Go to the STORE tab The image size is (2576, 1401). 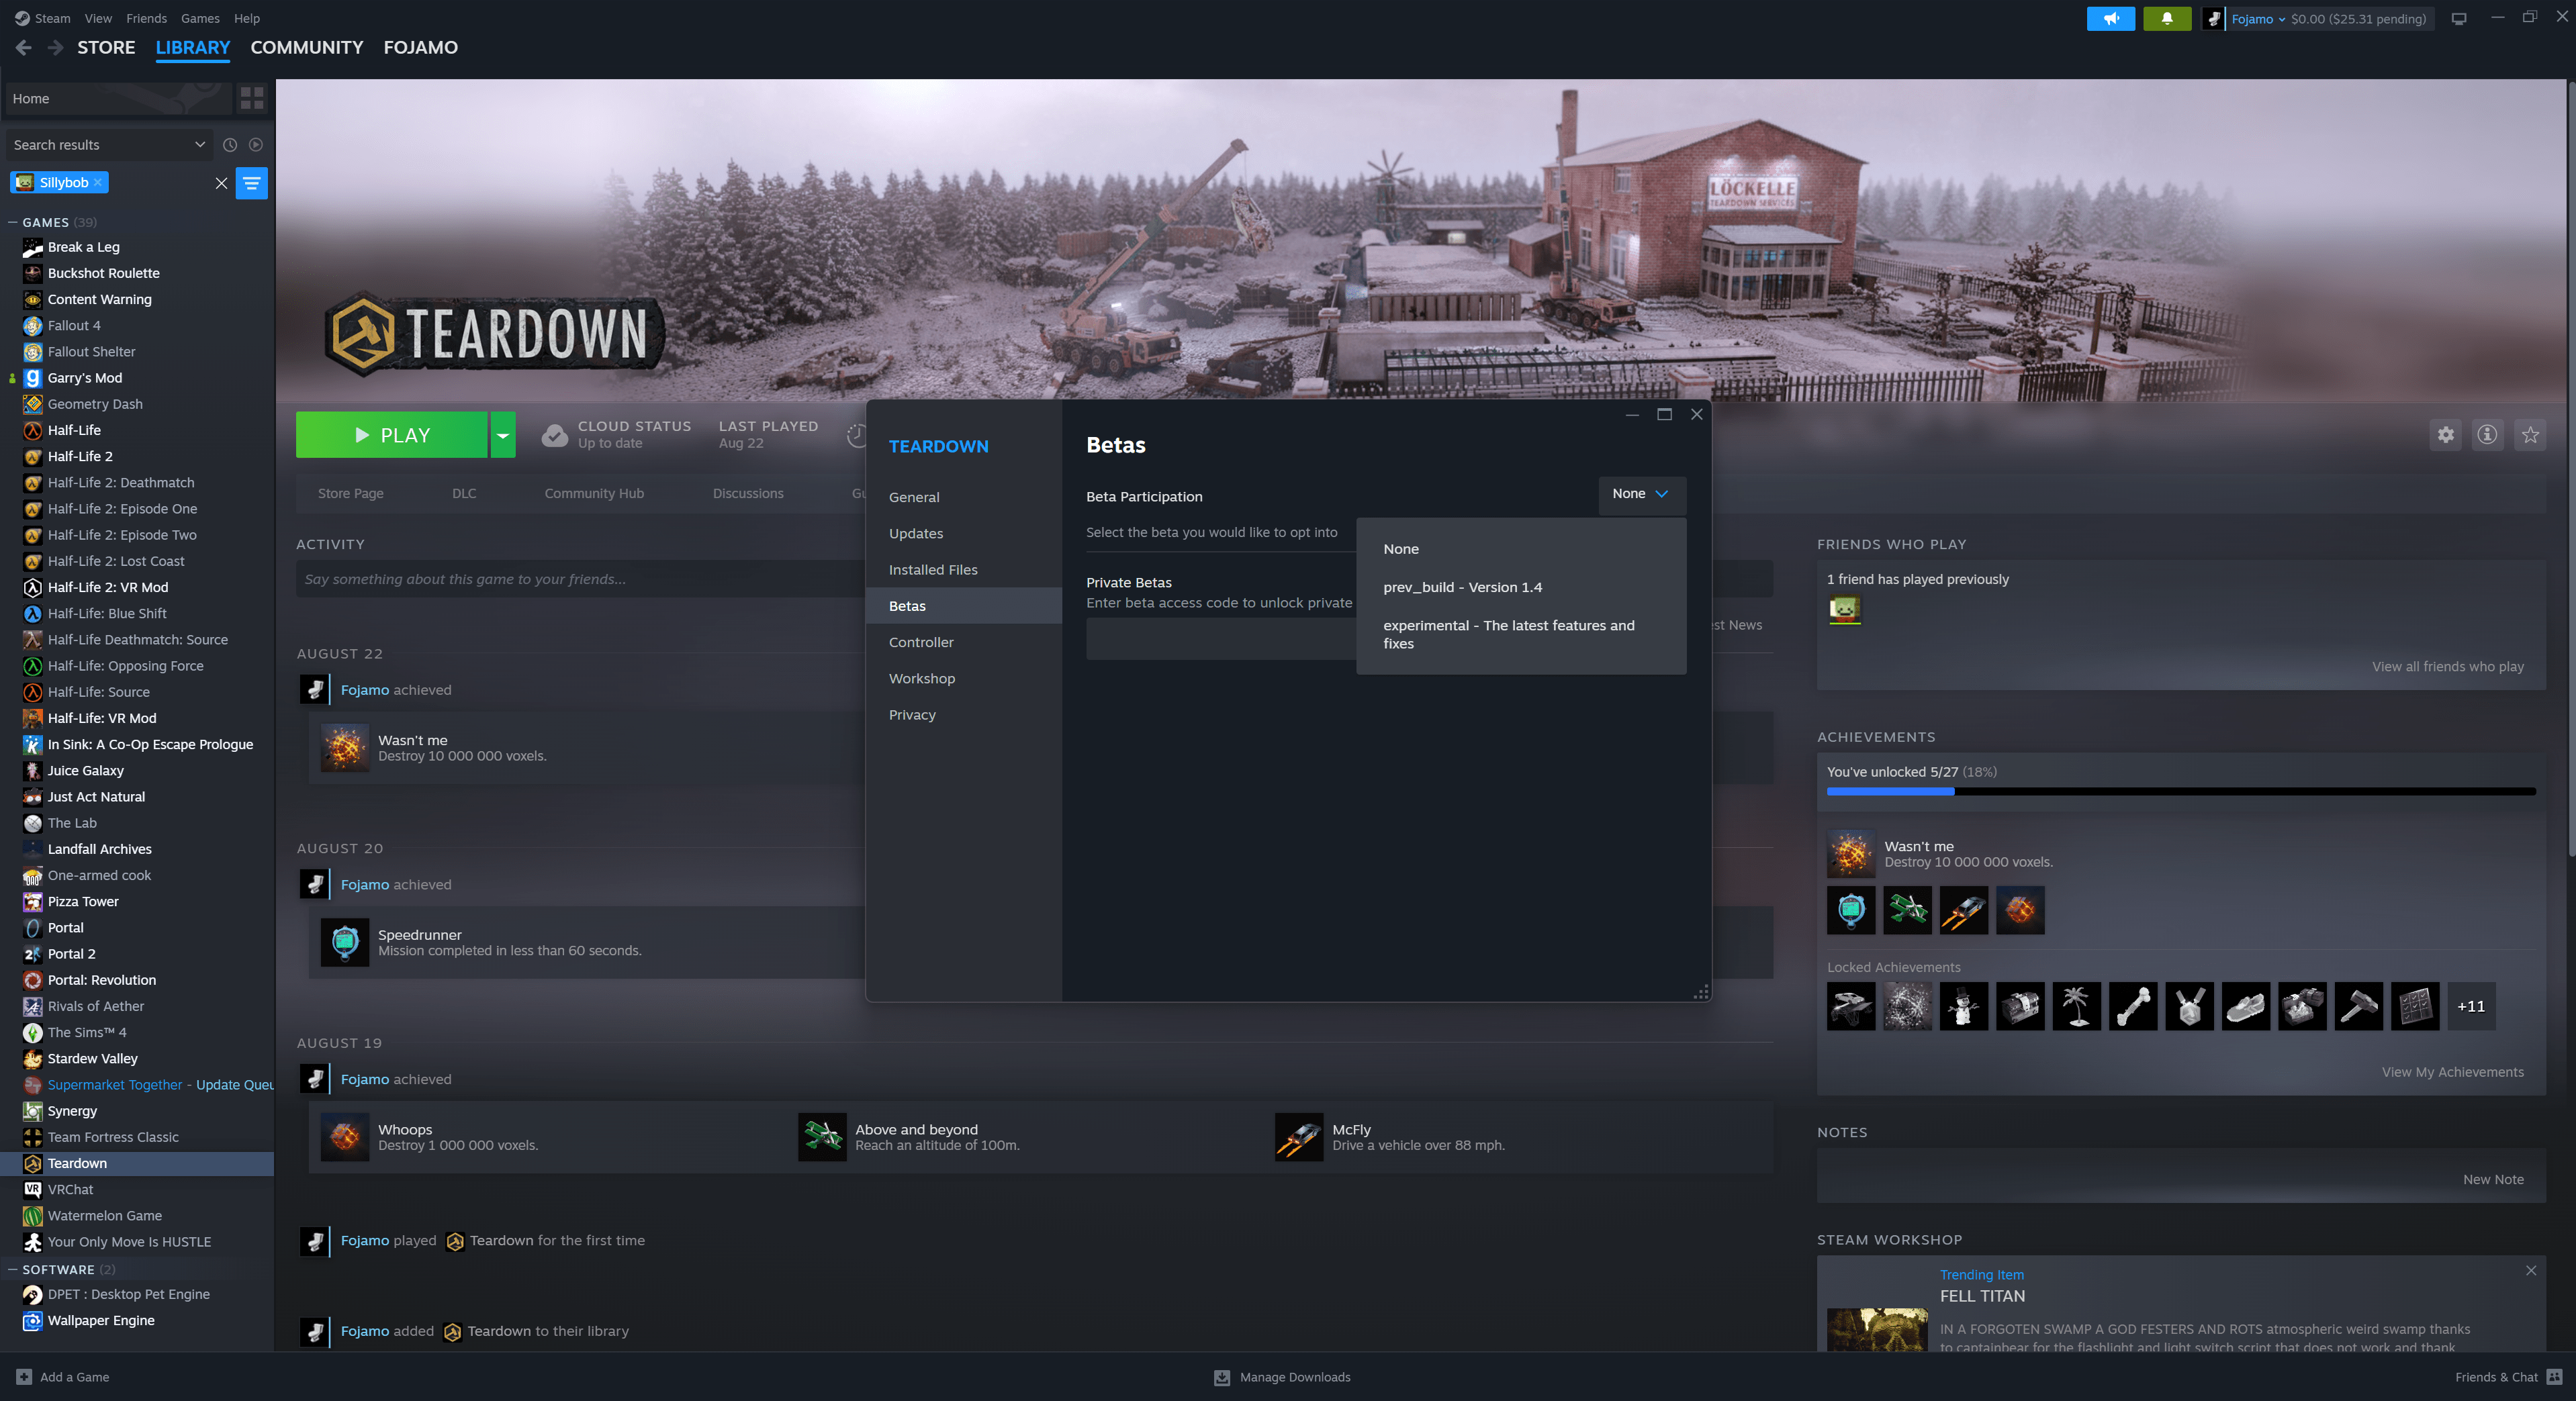(x=106, y=47)
